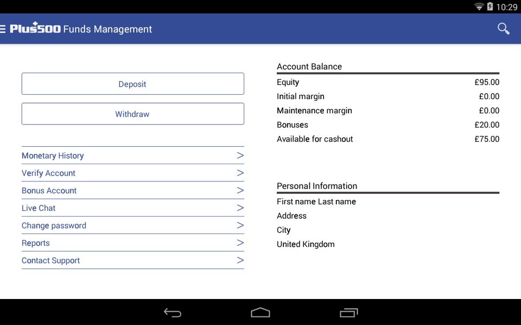Click the Account Balance heading
The image size is (521, 325).
[309, 67]
